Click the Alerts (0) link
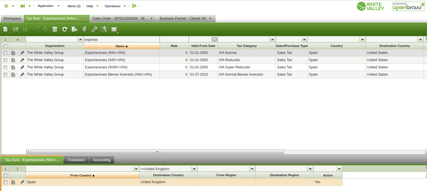The width and height of the screenshot is (427, 191). 74,6
